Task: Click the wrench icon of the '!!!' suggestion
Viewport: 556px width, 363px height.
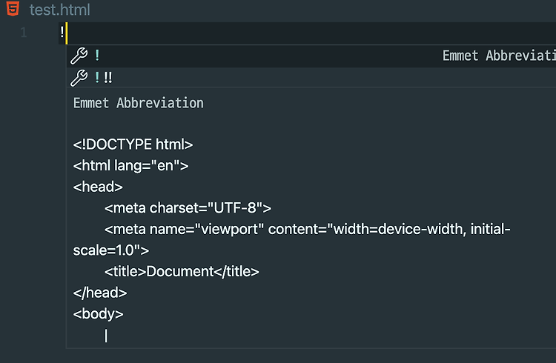Action: pyautogui.click(x=79, y=78)
